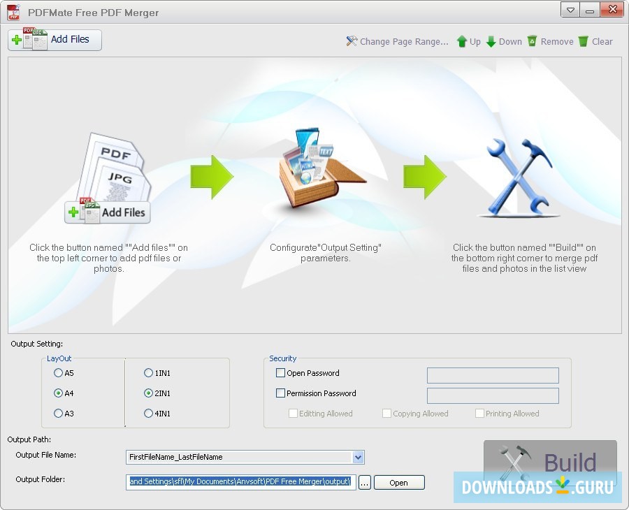Click the Add Files toolbar button
Screen dimensions: 629x510
[x=55, y=40]
